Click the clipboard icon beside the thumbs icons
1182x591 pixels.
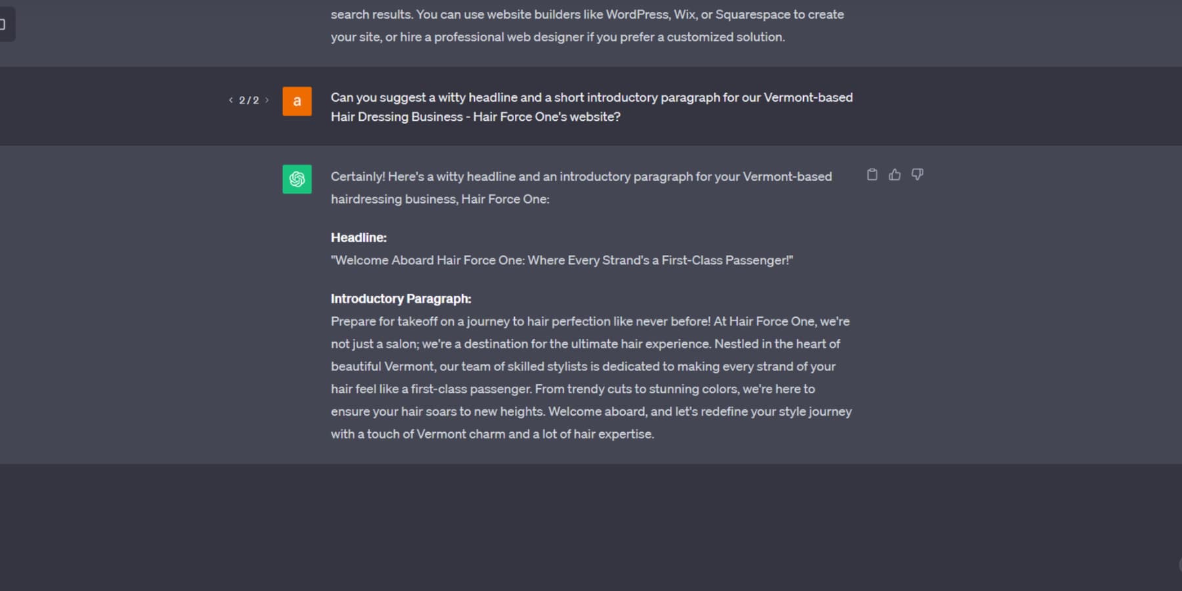(871, 175)
